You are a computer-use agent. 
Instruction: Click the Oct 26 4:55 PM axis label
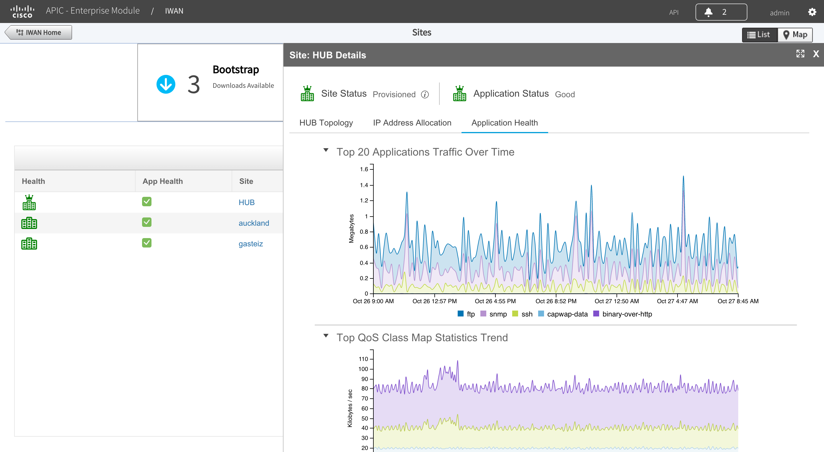tap(495, 301)
